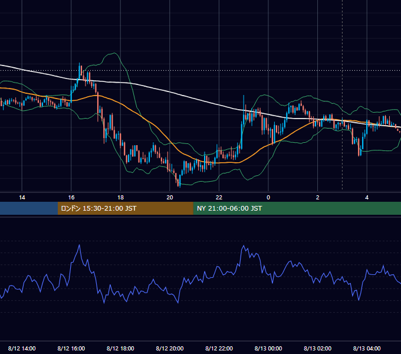Click the 8/12 22:00 time label
This screenshot has width=401, height=354.
click(219, 348)
